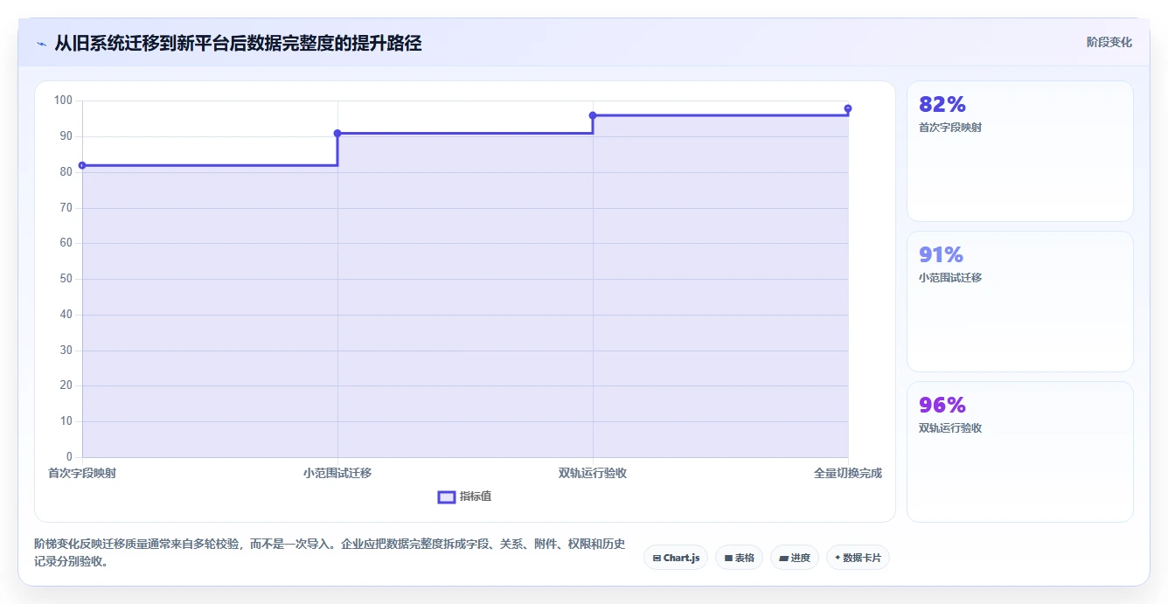Click the 进度 tag icon
1168x604 pixels.
[784, 558]
